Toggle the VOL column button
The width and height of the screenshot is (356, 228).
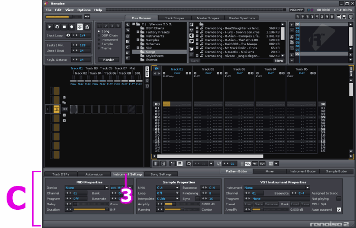(248, 164)
